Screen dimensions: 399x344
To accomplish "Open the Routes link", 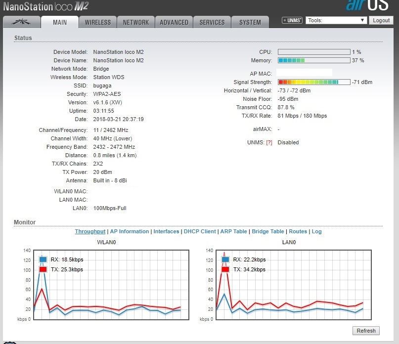I will (298, 231).
